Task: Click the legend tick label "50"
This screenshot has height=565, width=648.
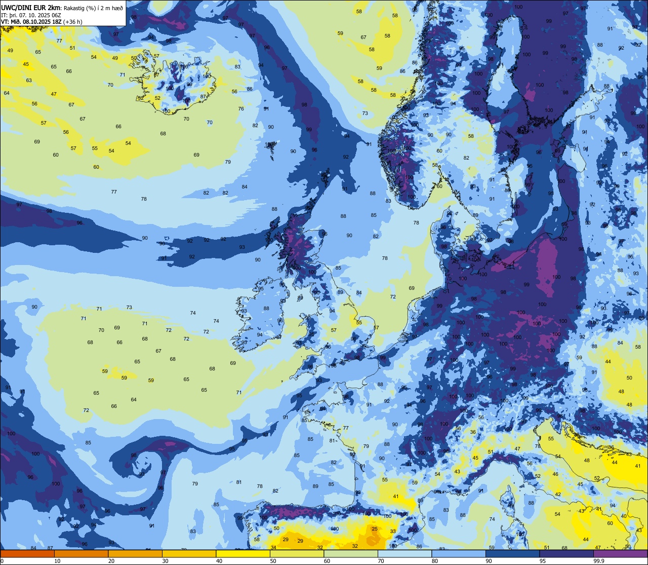Action: pos(273,561)
